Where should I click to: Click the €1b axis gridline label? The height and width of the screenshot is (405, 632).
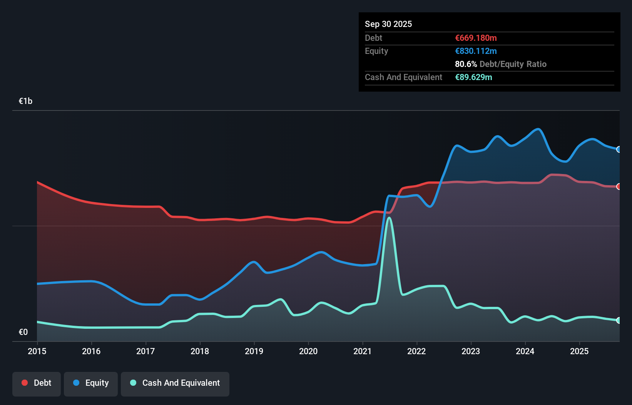25,100
